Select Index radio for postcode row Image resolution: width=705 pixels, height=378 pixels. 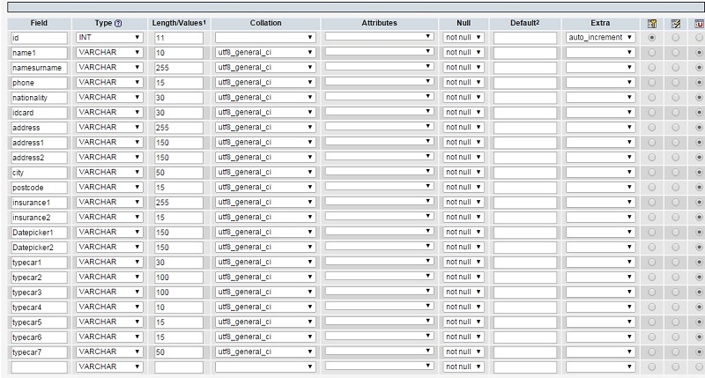(675, 188)
